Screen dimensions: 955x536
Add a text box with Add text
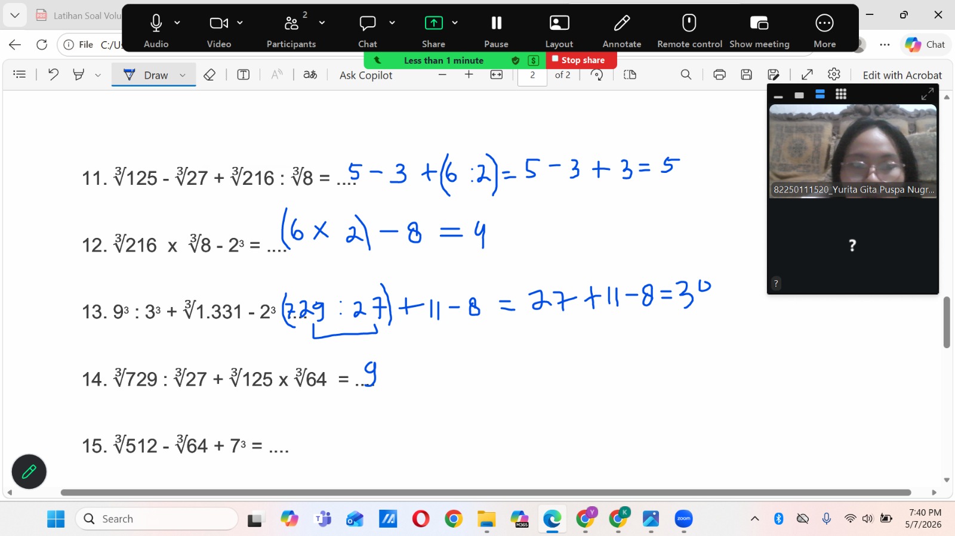click(244, 75)
